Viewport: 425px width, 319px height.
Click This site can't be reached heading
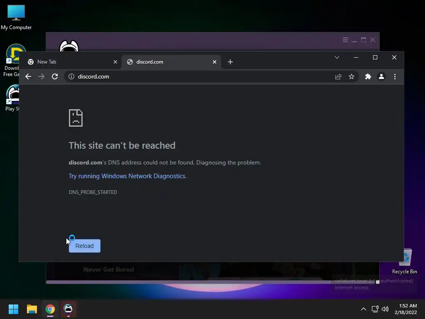[122, 145]
